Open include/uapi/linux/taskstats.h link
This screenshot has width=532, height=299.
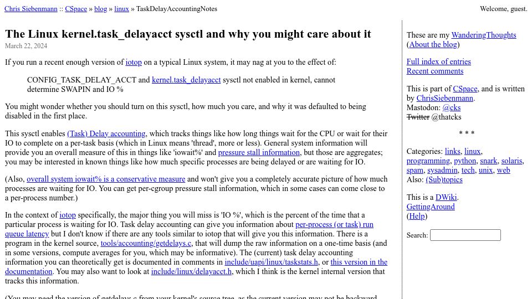(272, 262)
